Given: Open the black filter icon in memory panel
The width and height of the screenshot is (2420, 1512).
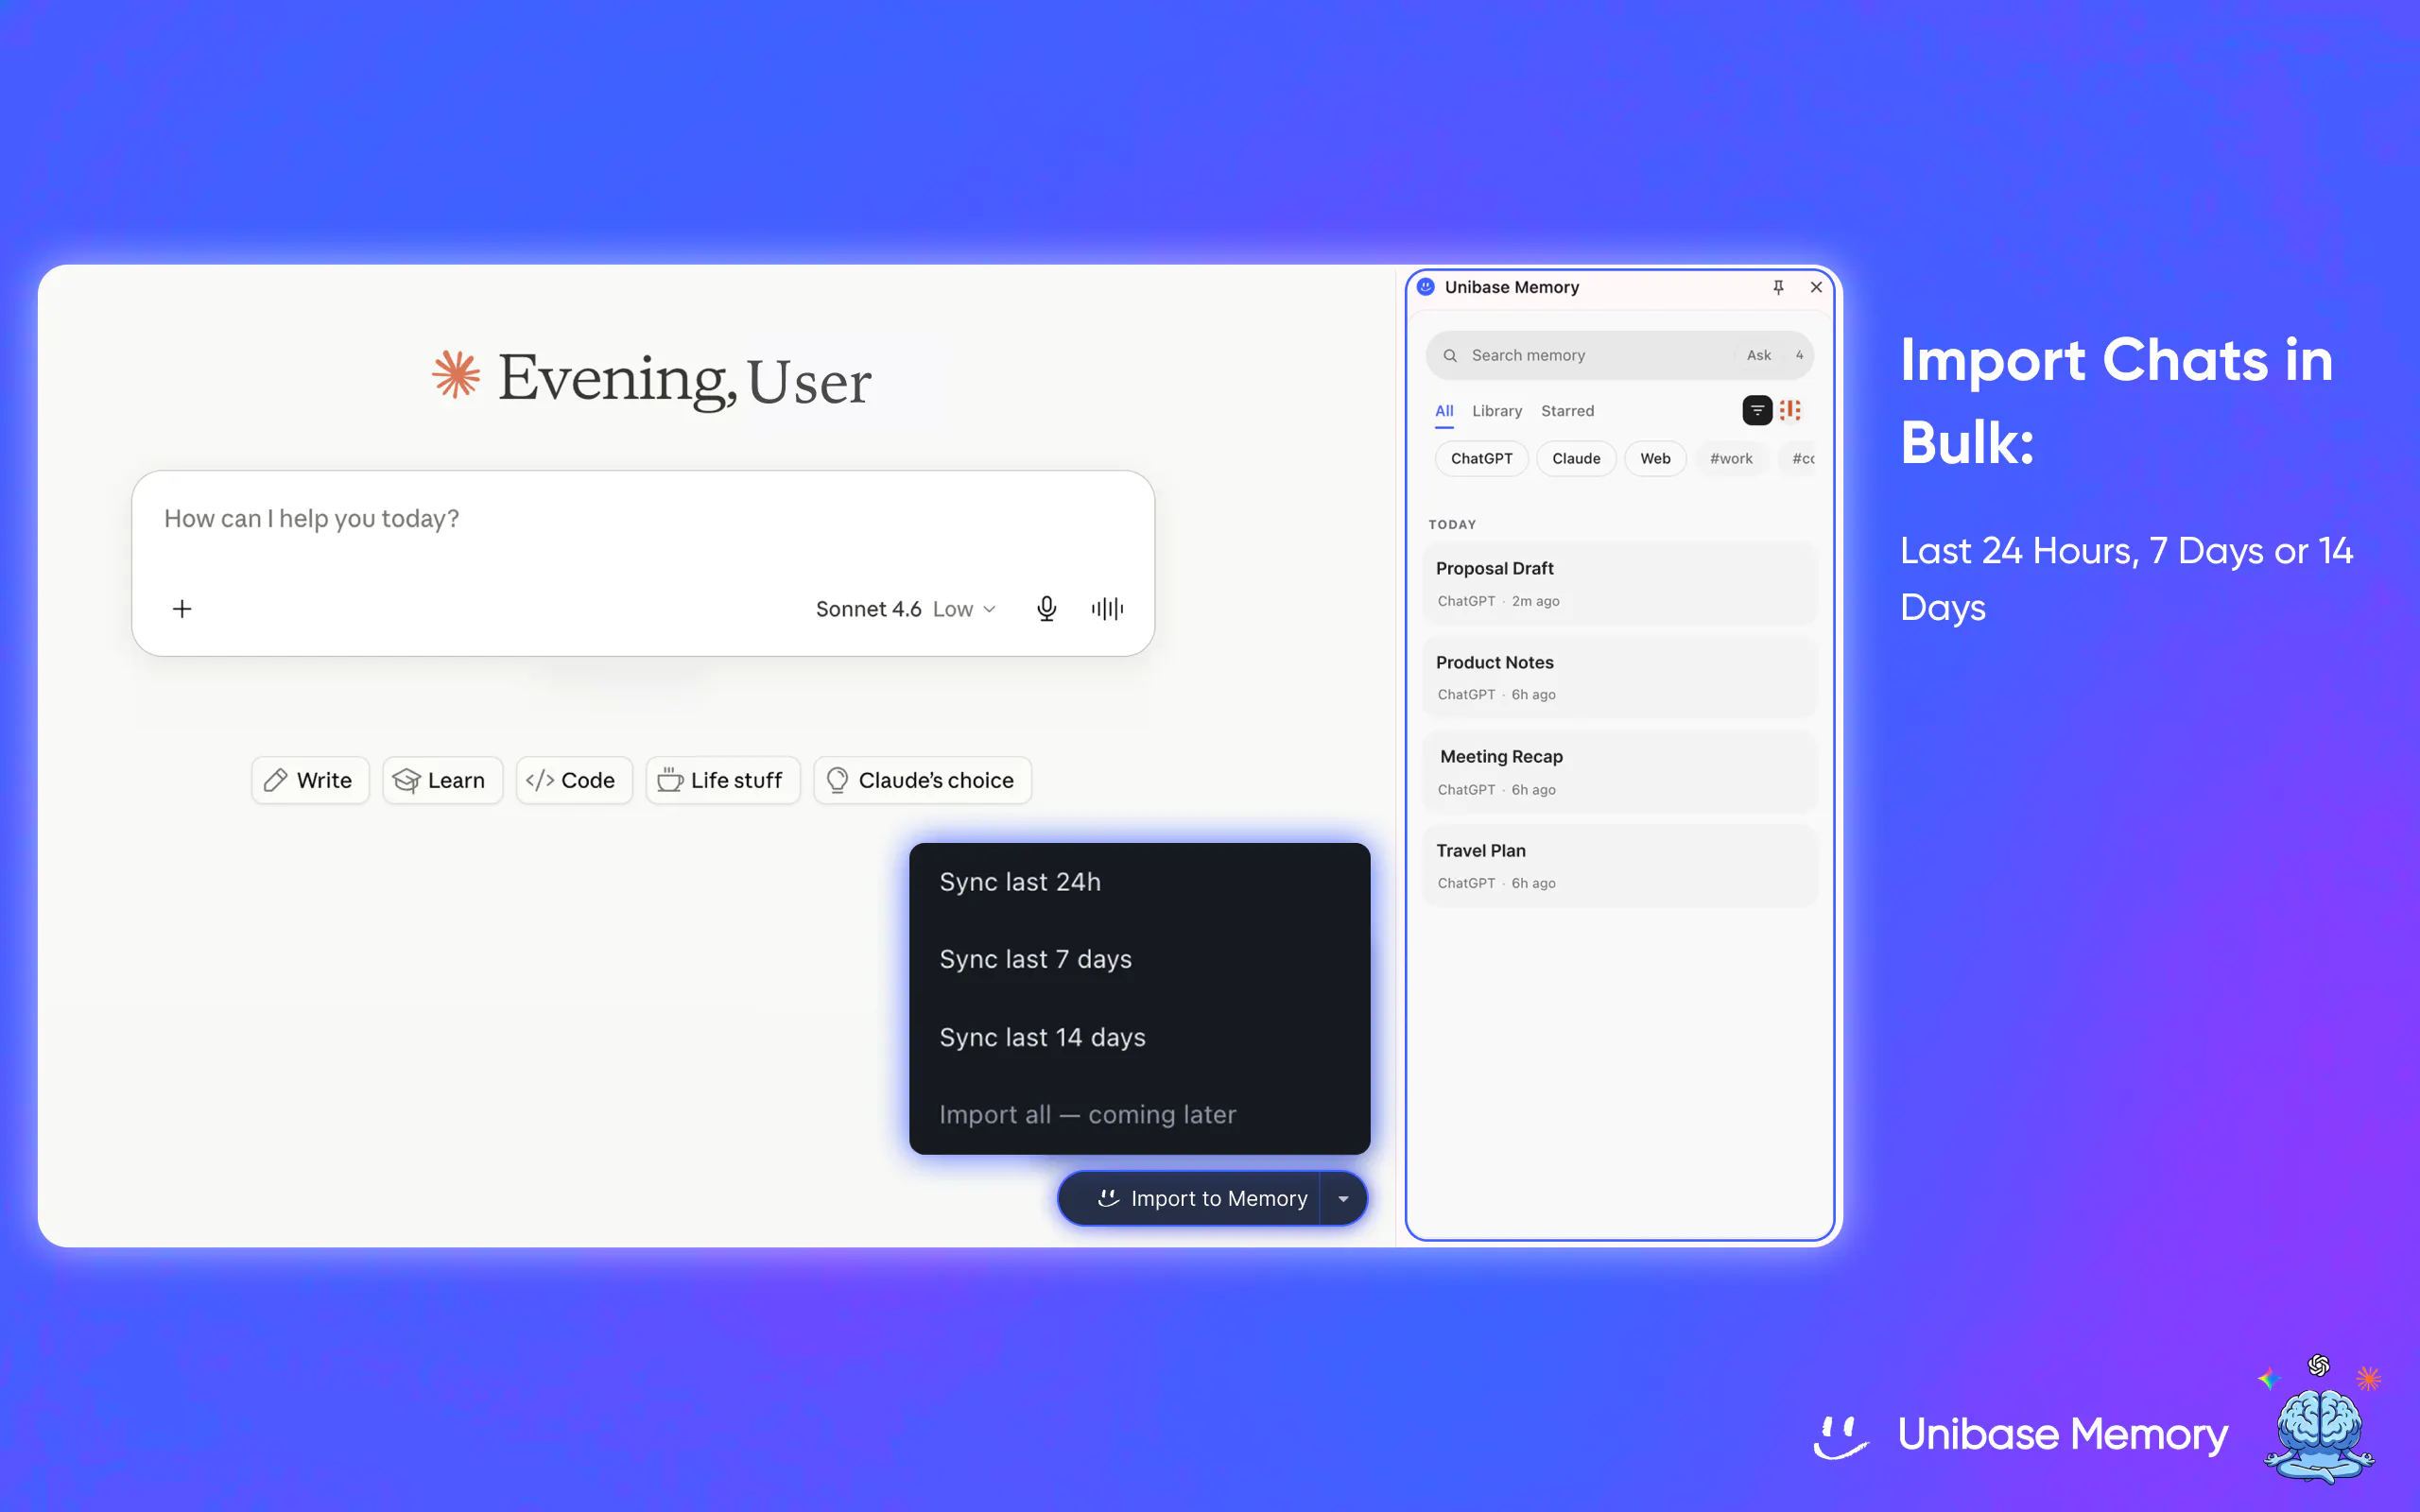Looking at the screenshot, I should 1757,410.
